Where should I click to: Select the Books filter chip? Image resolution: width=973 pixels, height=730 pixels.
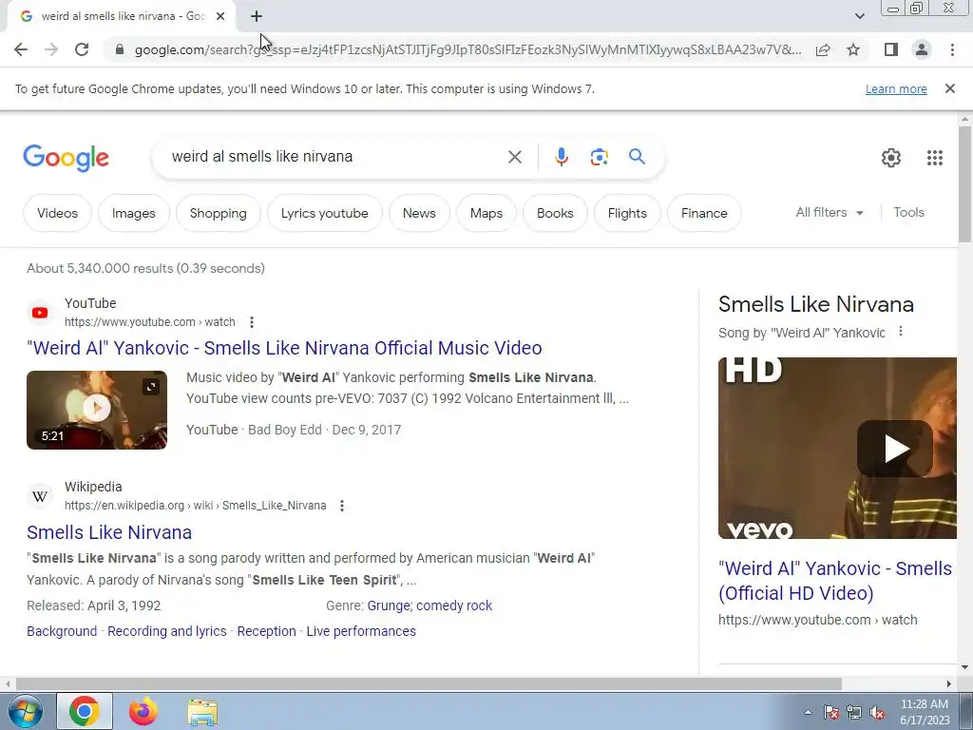[555, 213]
